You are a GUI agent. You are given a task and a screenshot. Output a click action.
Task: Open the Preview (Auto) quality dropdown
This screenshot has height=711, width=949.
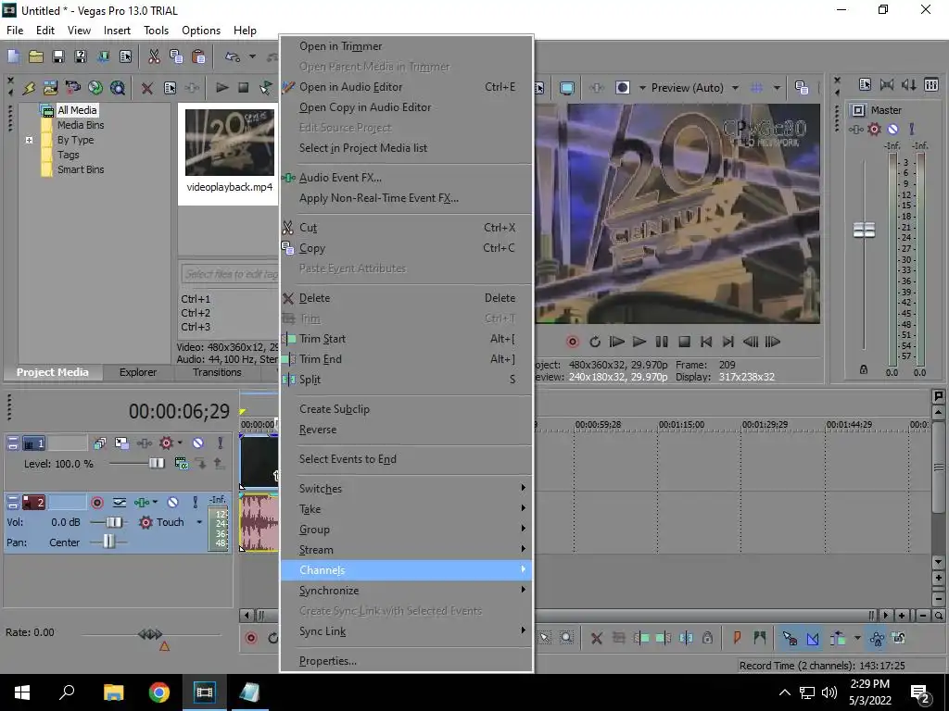point(735,88)
